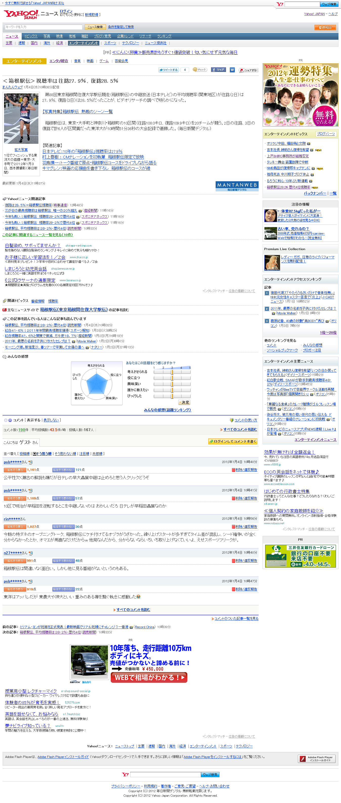Click the mixi チェック button
Screen dimensions: 341x803
(199, 70)
